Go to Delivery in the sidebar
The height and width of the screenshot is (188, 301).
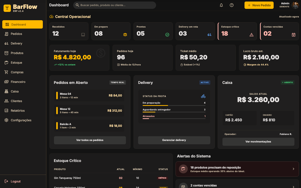pos(23,43)
